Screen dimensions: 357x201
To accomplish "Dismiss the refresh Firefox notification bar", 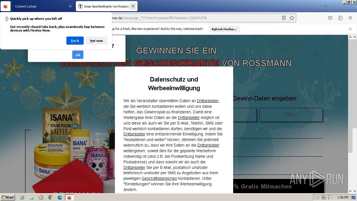I will pos(350,29).
